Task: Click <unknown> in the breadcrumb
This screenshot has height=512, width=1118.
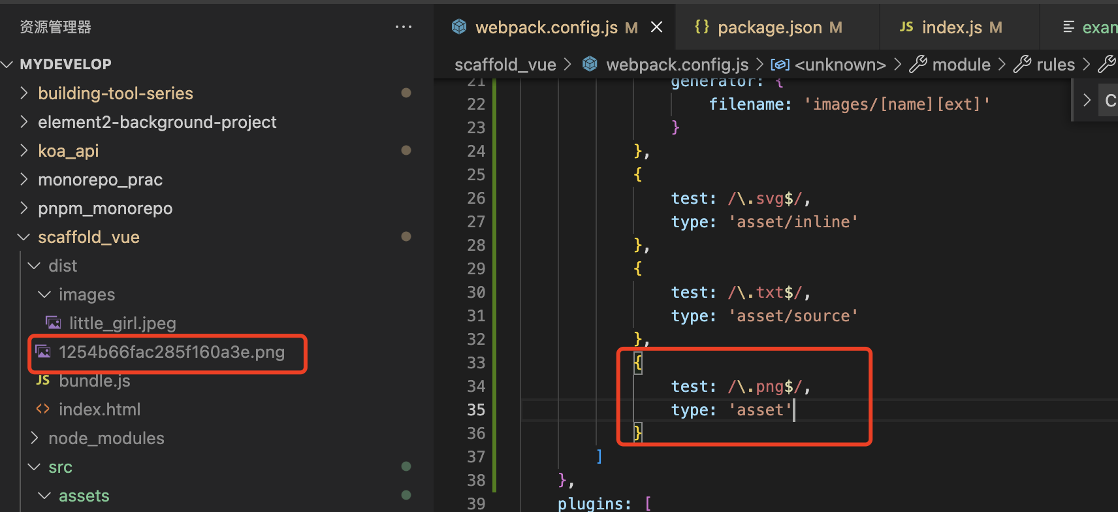Action: click(x=840, y=64)
